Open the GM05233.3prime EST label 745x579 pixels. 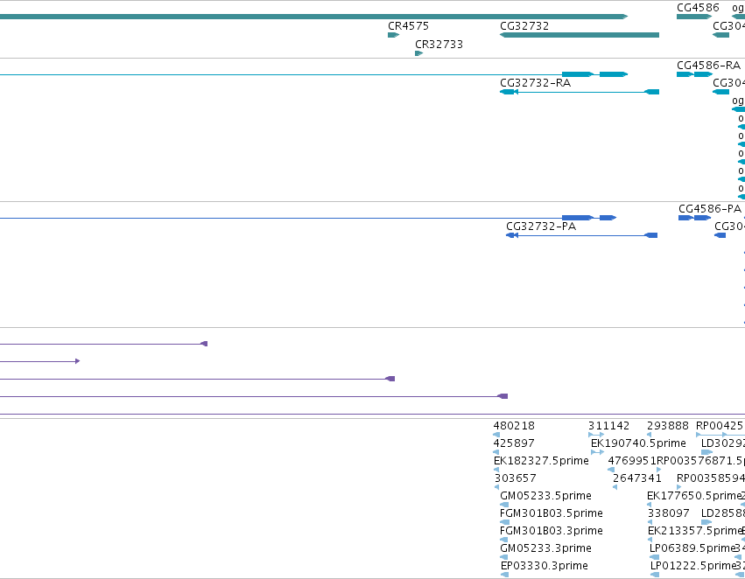click(546, 548)
